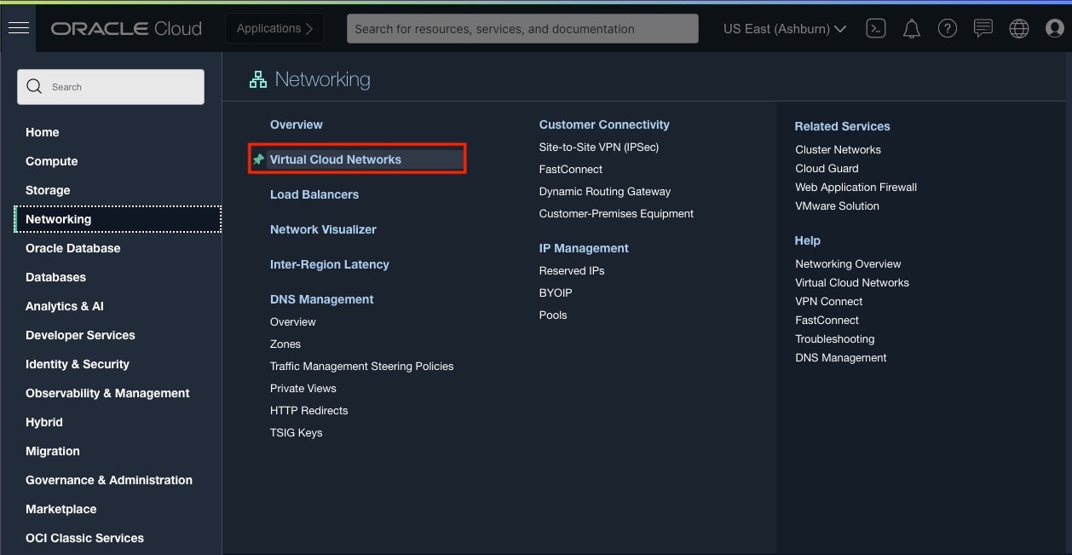1072x555 pixels.
Task: Open Pools under IP Management
Action: pyautogui.click(x=553, y=315)
